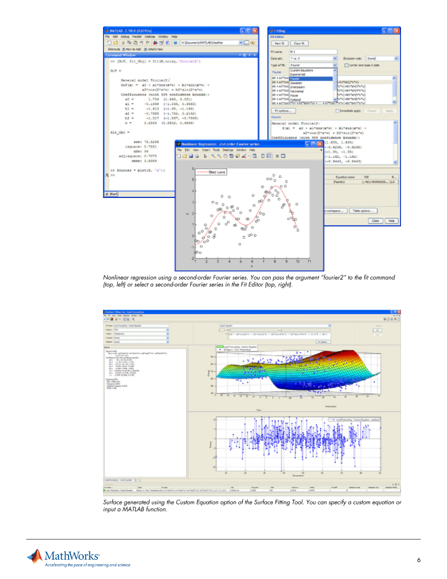Launch Simulink from MATLAB toolbar icon
This screenshot has height=579, width=447.
pos(155,43)
